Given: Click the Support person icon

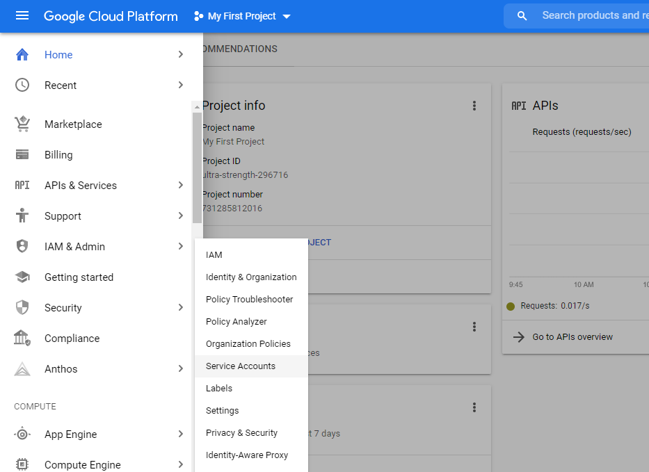Looking at the screenshot, I should pyautogui.click(x=22, y=215).
